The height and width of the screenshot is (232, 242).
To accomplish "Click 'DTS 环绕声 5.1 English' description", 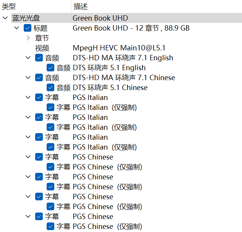I will click(x=109, y=68).
